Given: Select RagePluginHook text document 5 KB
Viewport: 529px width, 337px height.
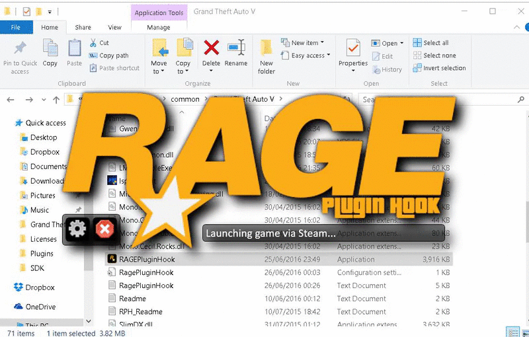Looking at the screenshot, I should (278, 285).
